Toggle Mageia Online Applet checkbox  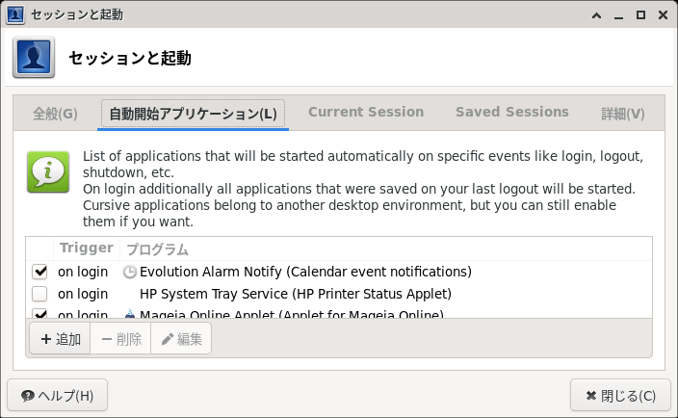click(39, 313)
